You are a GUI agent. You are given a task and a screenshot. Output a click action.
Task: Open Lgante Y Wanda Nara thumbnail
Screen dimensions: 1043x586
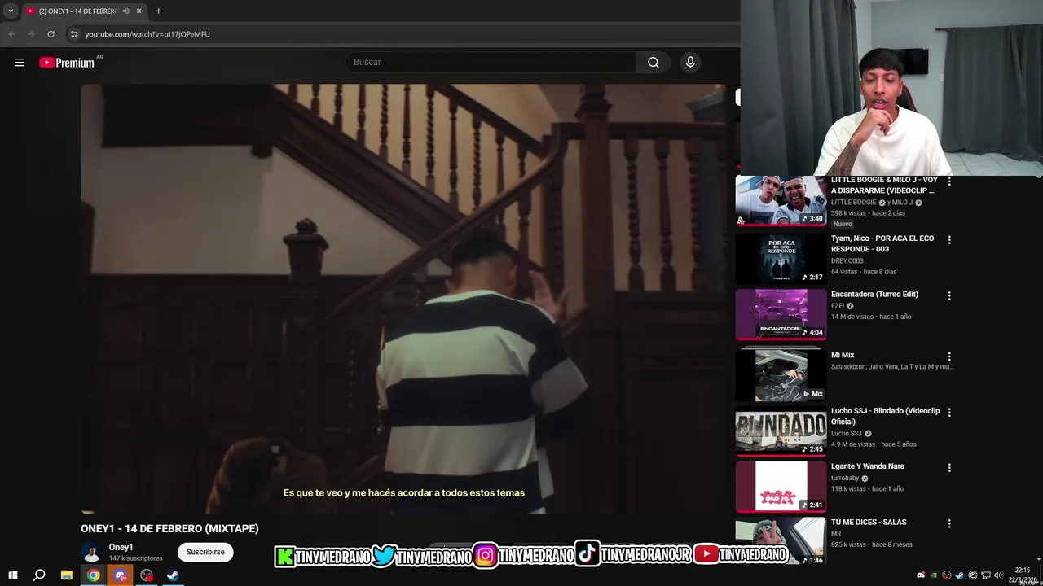coord(781,486)
